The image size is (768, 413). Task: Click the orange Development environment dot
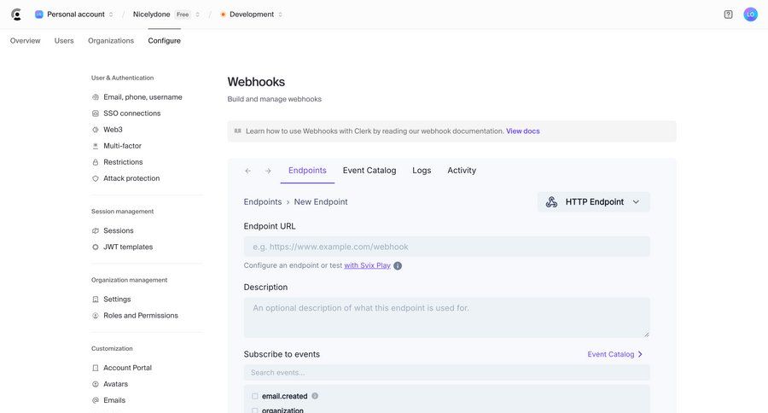[x=223, y=15]
